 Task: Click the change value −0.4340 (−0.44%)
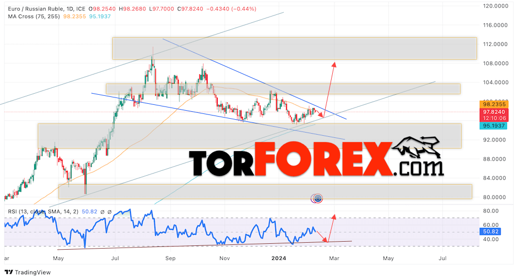[x=231, y=9]
